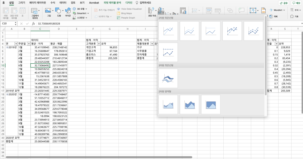The image size is (303, 159).
Task: Switch to the 그리기 tab
Action: coord(21,3)
